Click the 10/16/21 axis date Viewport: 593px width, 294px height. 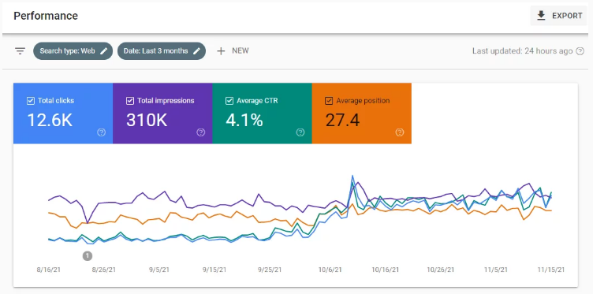[385, 270]
